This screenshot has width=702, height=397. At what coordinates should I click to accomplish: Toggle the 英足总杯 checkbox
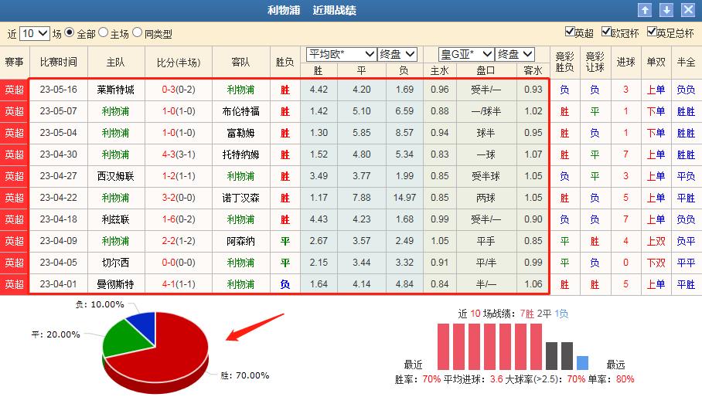[x=652, y=32]
